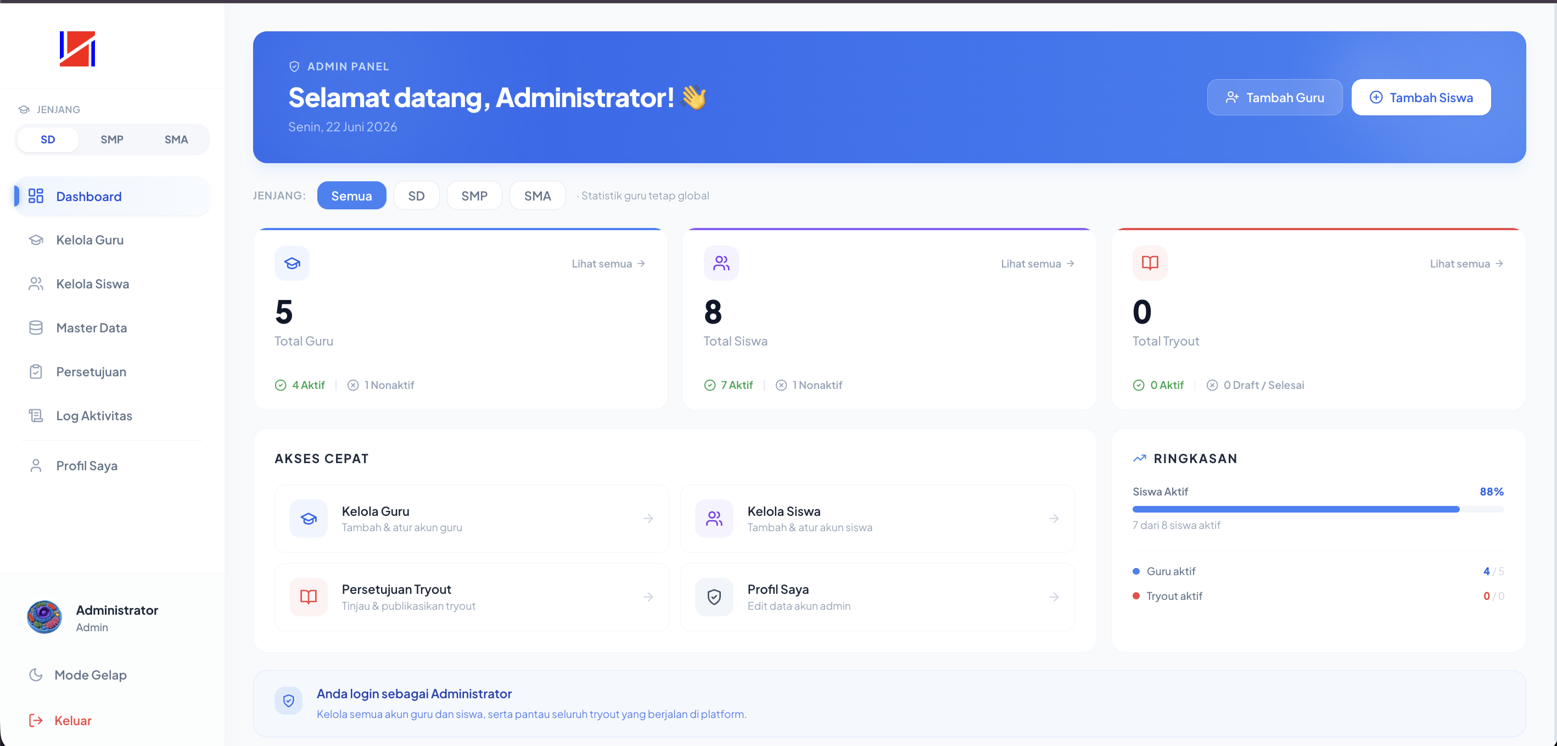1557x746 pixels.
Task: Click the Administrator avatar picture
Action: (44, 617)
